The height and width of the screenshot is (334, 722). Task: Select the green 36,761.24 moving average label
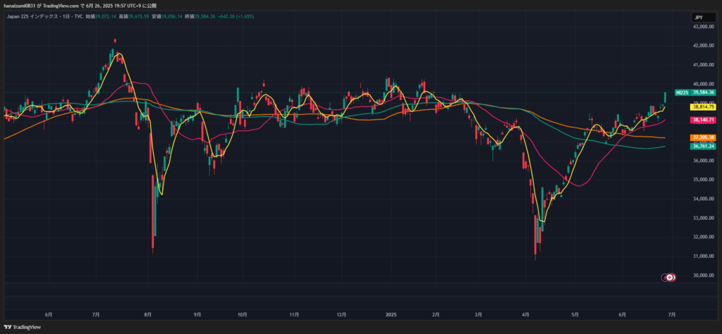pos(703,146)
